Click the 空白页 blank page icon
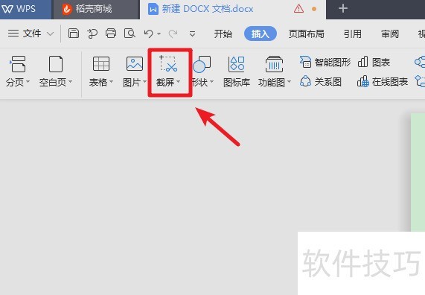 click(x=56, y=64)
